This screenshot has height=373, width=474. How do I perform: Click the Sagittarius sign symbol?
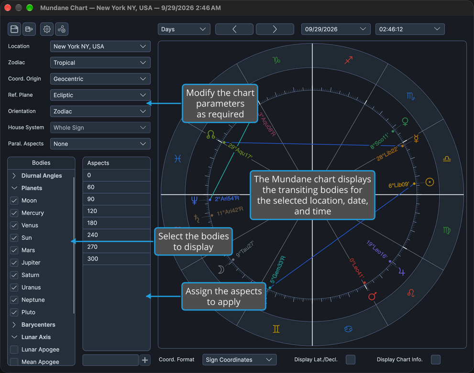349,60
